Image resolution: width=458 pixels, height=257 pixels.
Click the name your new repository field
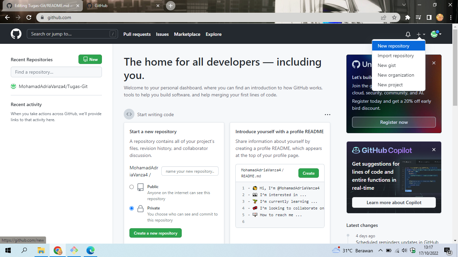tap(190, 171)
